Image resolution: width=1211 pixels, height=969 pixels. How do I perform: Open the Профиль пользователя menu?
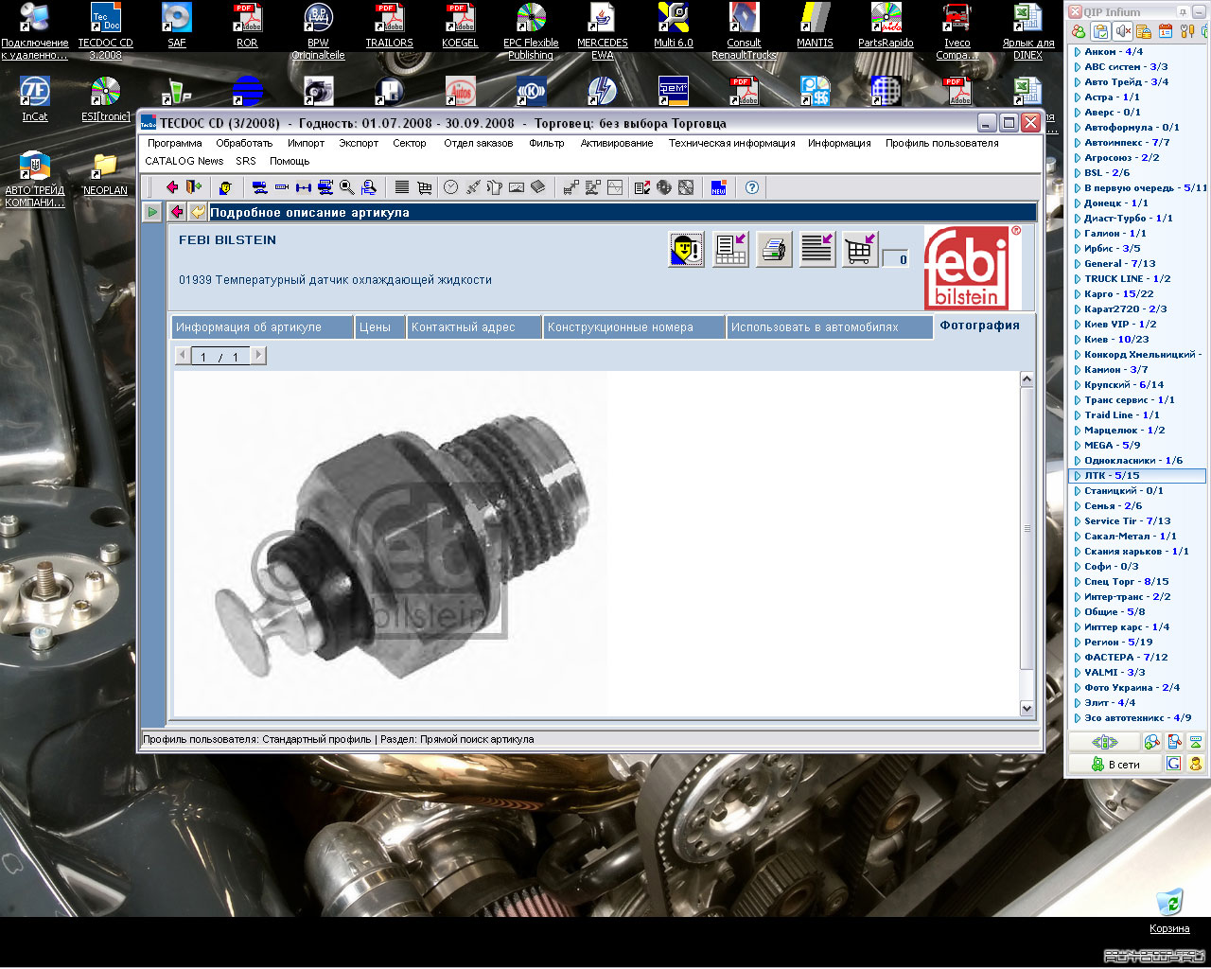click(x=942, y=143)
